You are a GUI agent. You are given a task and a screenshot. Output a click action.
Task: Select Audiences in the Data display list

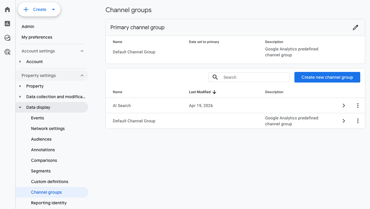coord(41,139)
